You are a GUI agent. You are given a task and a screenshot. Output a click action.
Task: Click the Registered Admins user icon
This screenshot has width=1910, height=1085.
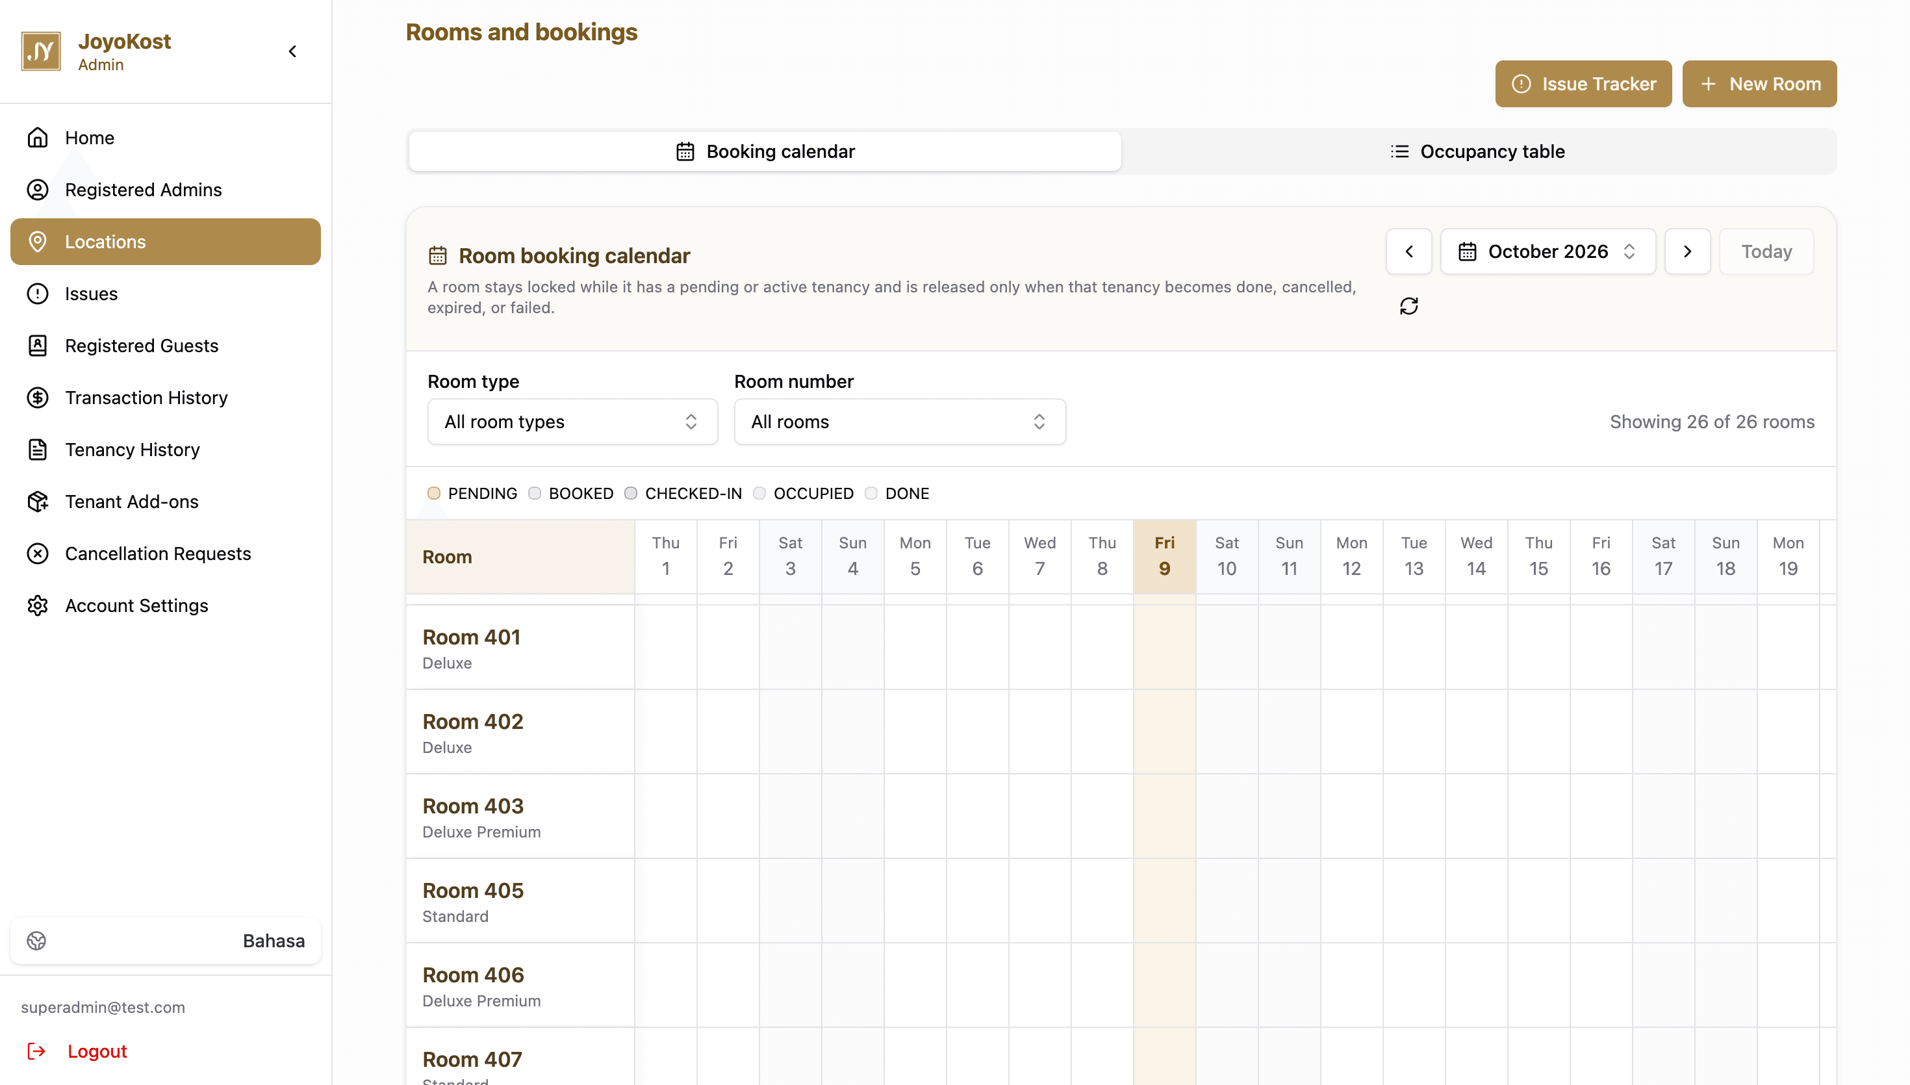point(37,190)
